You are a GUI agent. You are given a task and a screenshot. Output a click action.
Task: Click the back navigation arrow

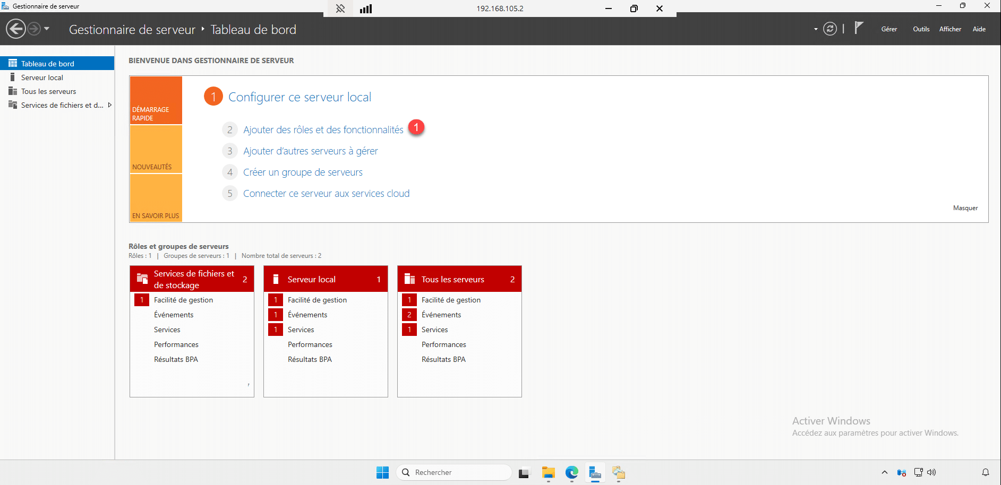click(x=16, y=29)
